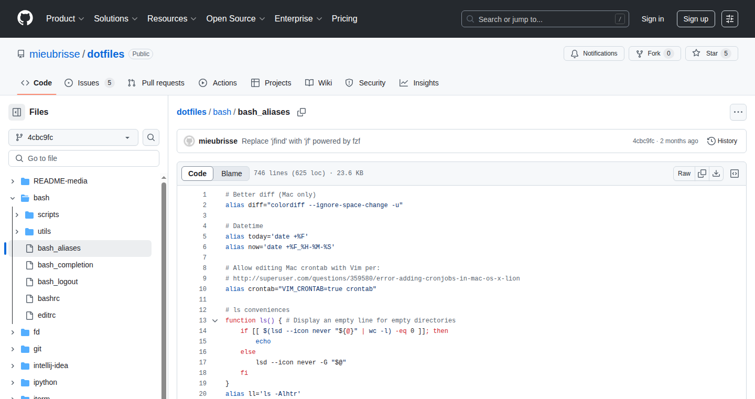Click the mieubrisse commit author name
Image resolution: width=755 pixels, height=399 pixels.
(x=218, y=141)
